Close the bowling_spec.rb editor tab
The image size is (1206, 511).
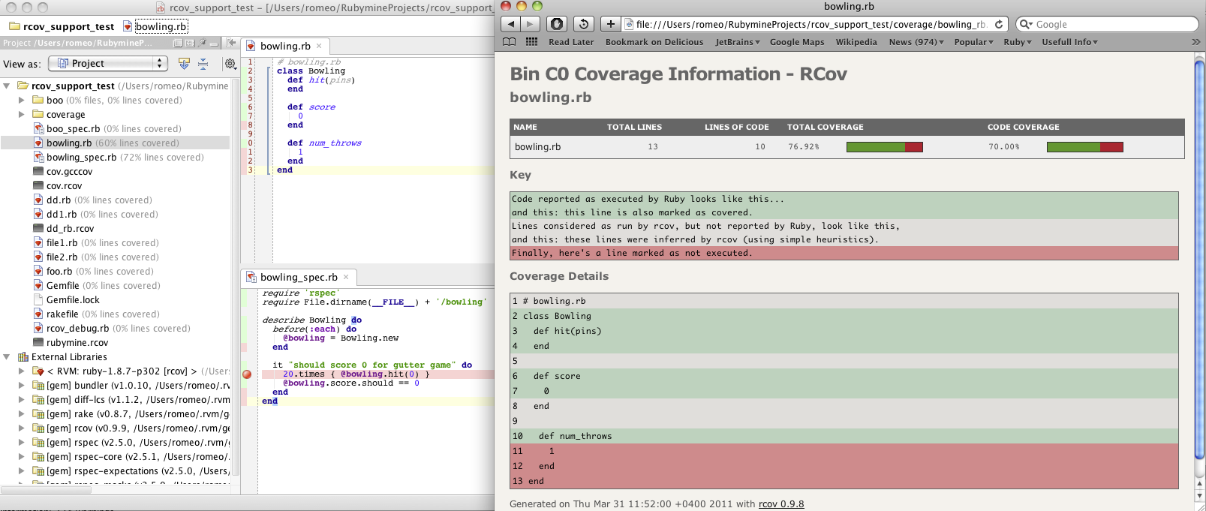[x=346, y=277]
